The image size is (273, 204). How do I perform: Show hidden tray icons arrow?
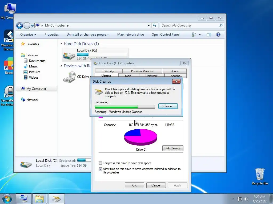point(233,199)
